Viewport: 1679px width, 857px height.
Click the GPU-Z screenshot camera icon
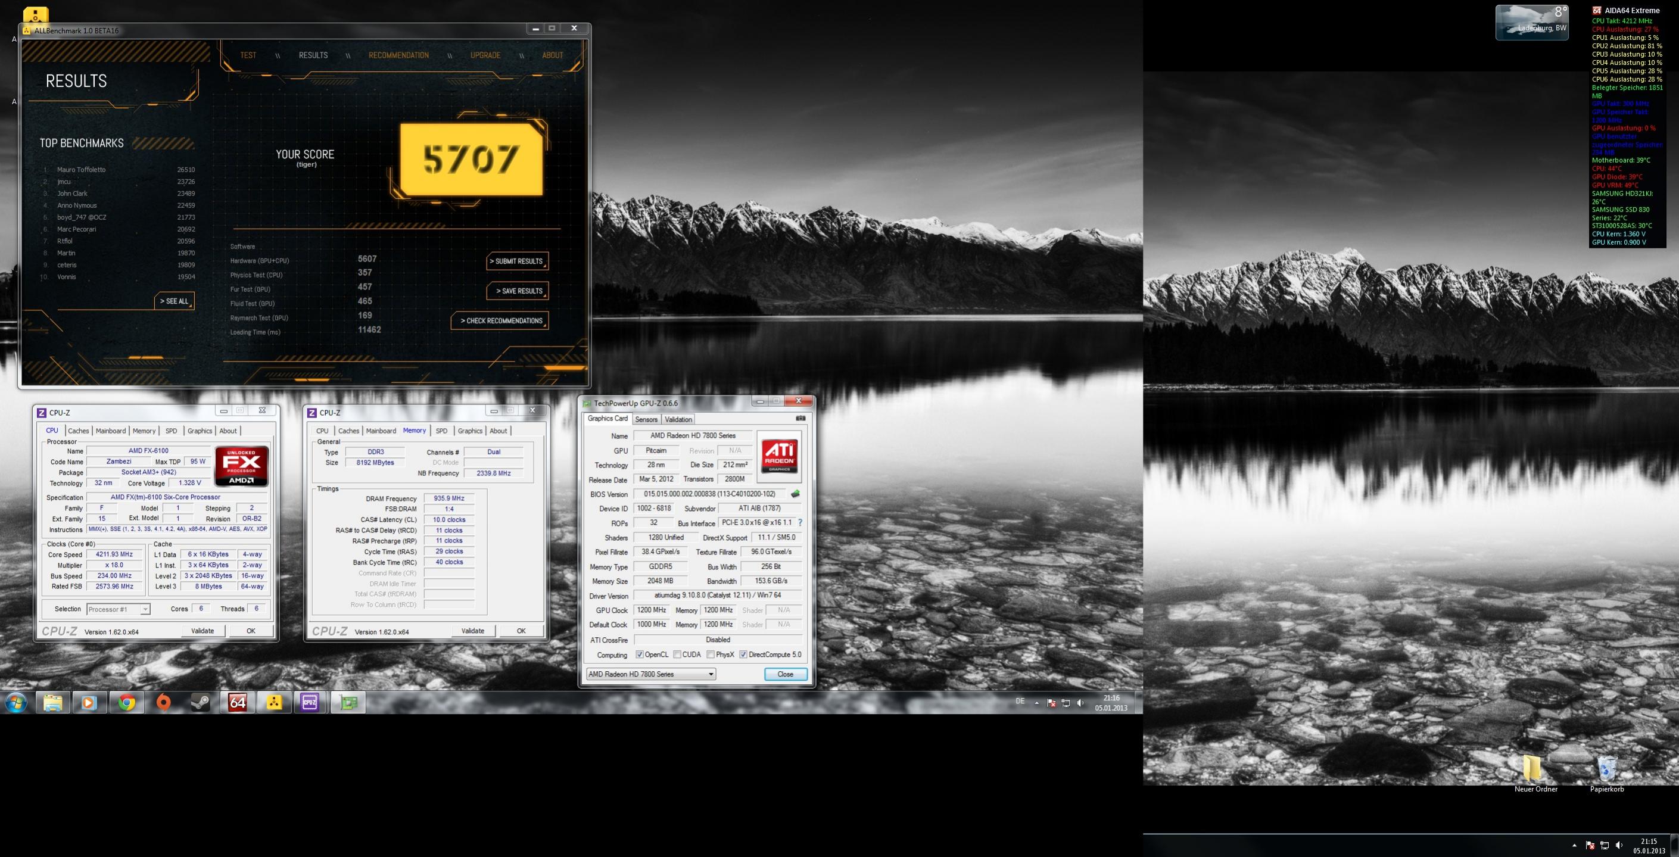(800, 419)
